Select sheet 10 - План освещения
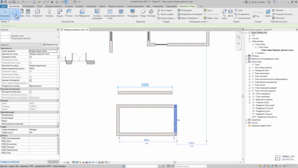298x168 pixels. tap(261, 94)
